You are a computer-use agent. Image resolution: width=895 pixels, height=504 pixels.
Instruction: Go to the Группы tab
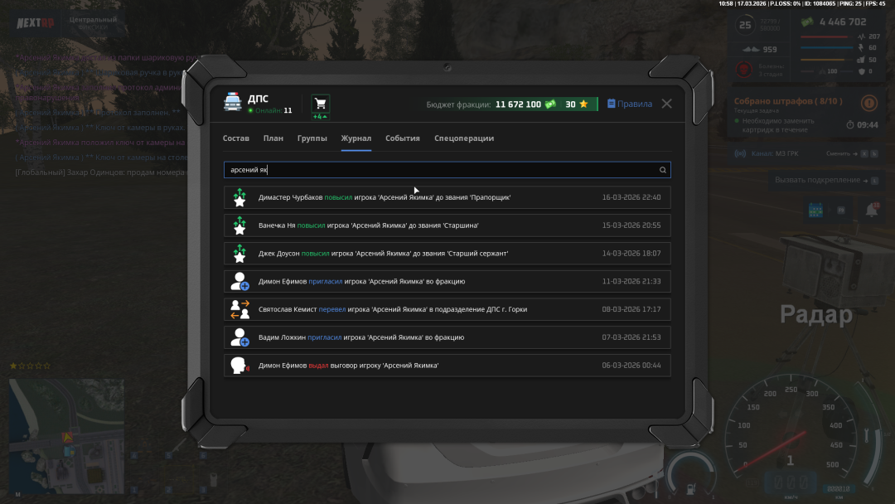click(312, 138)
